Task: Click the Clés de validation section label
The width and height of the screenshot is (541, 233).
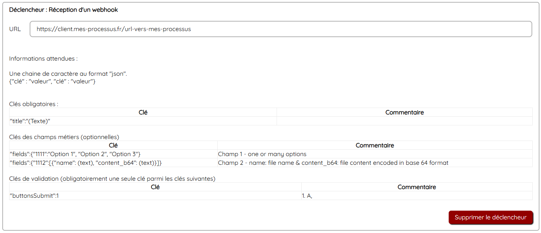Action: click(x=112, y=178)
